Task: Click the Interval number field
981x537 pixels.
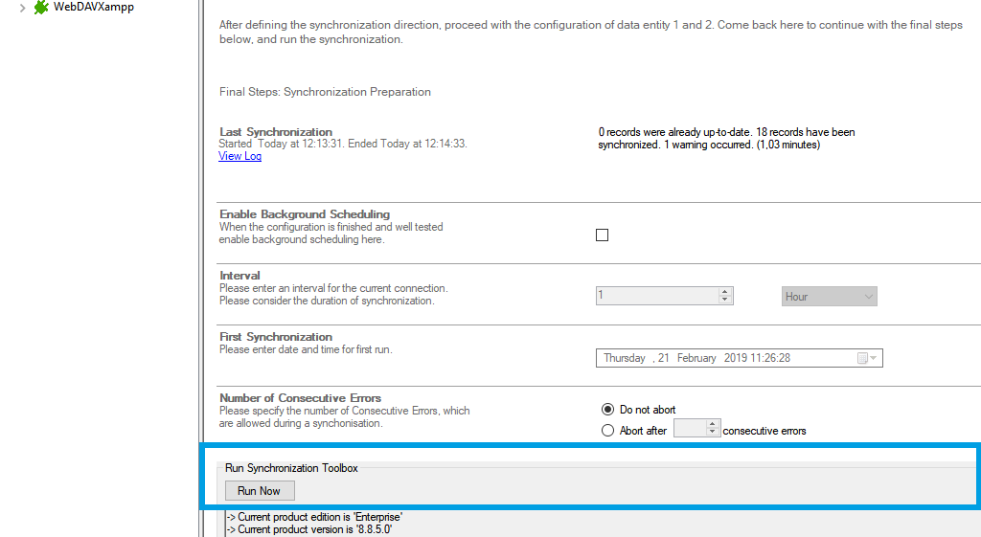Action: pyautogui.click(x=656, y=297)
